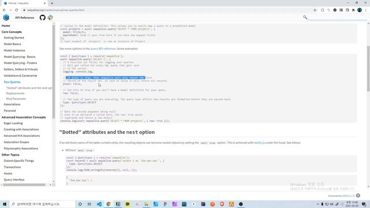Screen dimensions: 370x208
Task: Follow the query API reference link
Action: (x=103, y=49)
